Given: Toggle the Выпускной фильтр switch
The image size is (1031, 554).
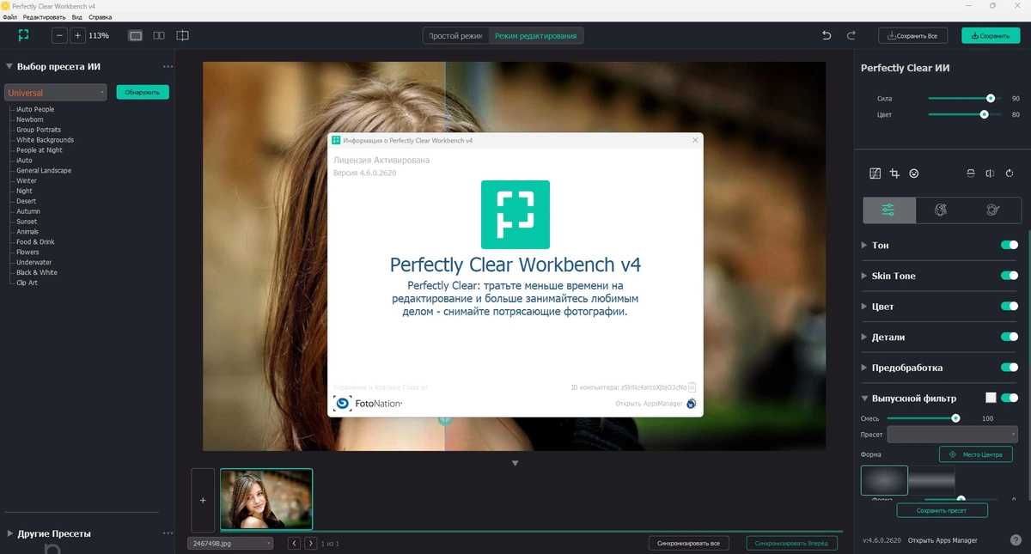Looking at the screenshot, I should (x=1010, y=398).
